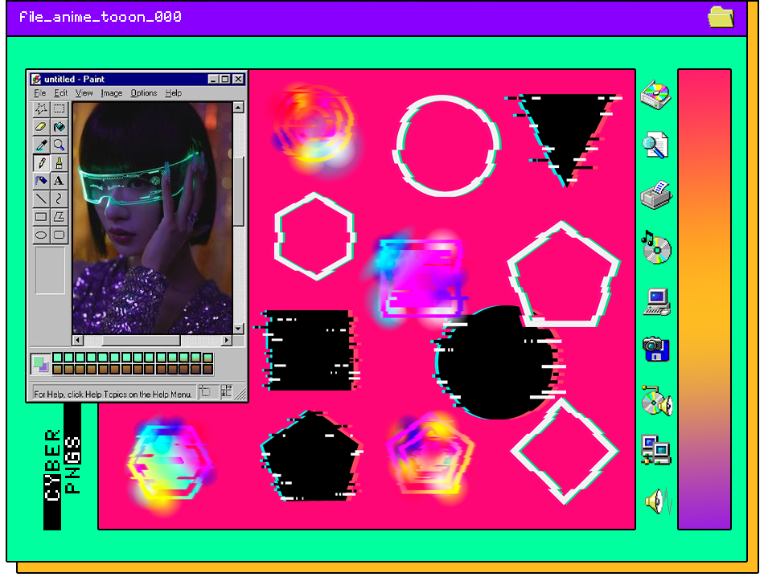Open the Edit menu in Paint
Screen dimensions: 764x581
(x=61, y=93)
